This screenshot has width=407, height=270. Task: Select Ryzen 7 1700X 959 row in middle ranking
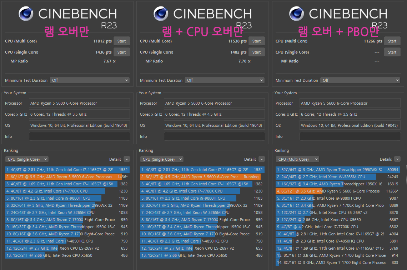202,220
